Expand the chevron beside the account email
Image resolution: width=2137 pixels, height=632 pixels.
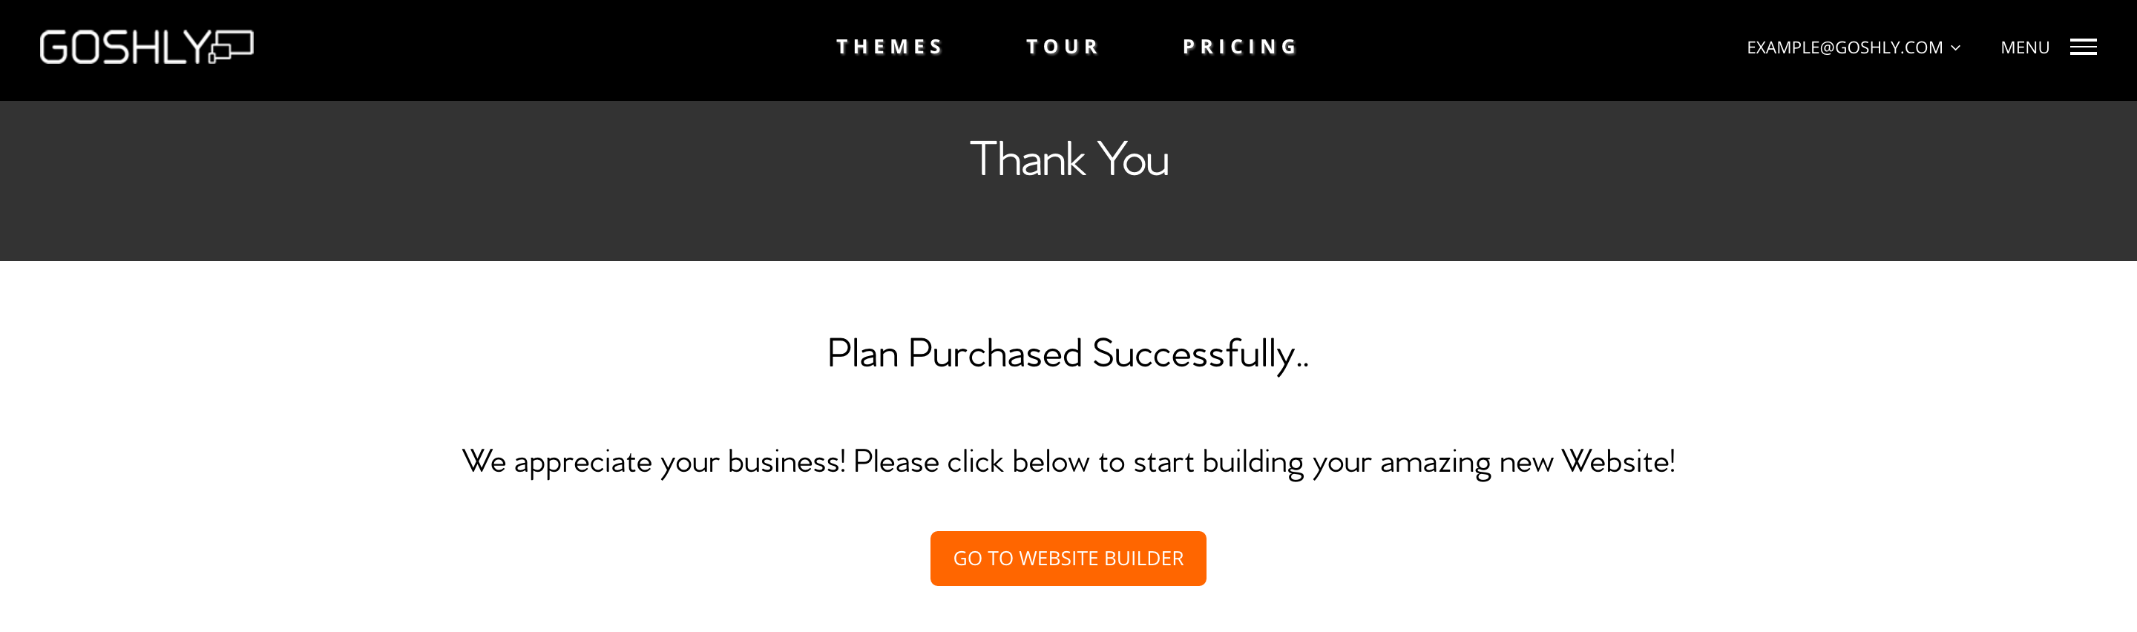pos(1955,48)
